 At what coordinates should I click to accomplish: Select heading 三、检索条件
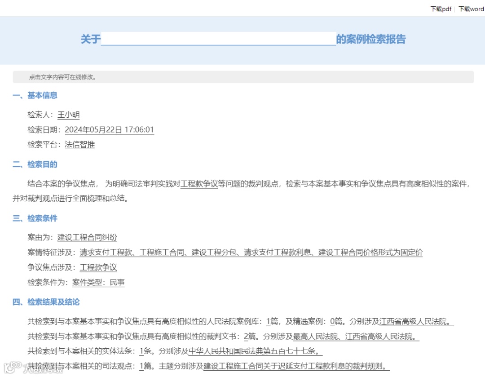35,218
